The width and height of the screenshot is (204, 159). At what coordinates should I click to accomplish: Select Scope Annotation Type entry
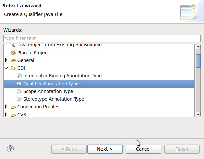48,91
